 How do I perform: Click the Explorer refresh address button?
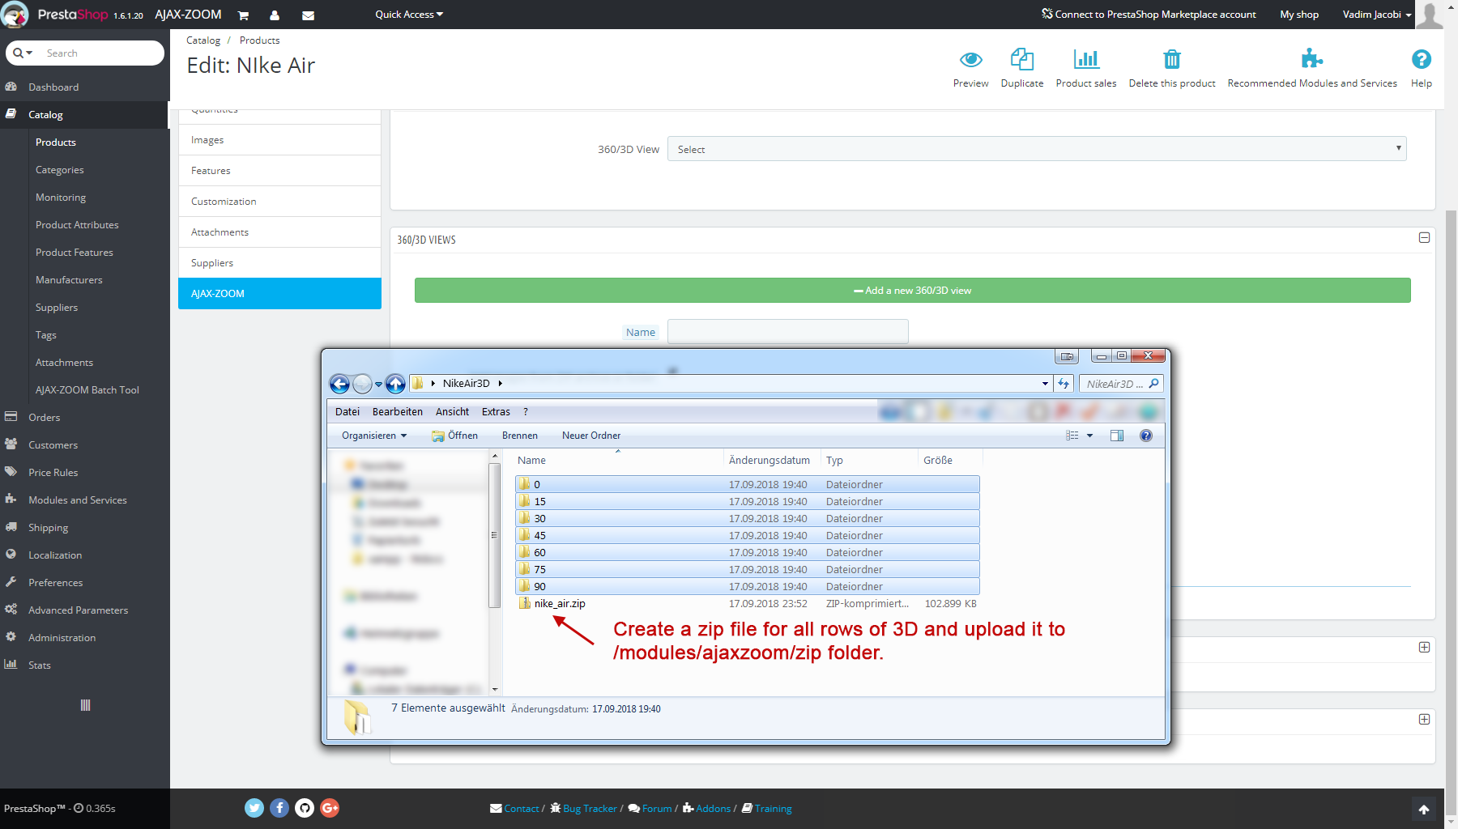point(1064,384)
